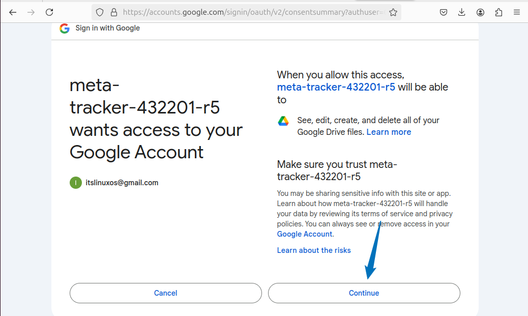
Task: Click the browser forward arrow
Action: point(31,12)
